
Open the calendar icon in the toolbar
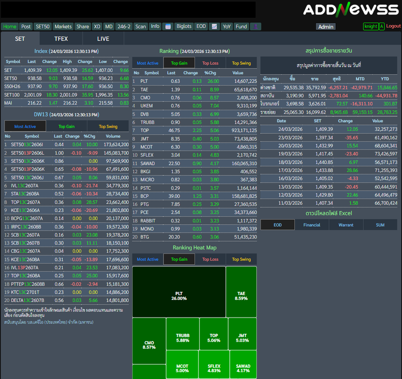(x=168, y=27)
